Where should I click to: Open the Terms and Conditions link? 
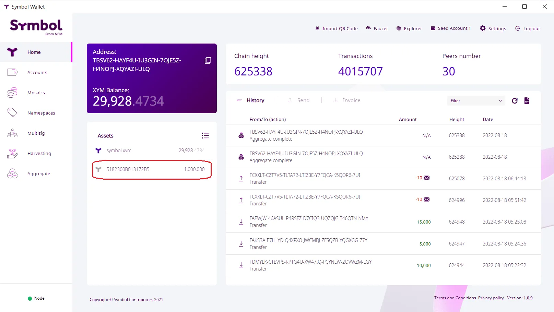point(455,298)
